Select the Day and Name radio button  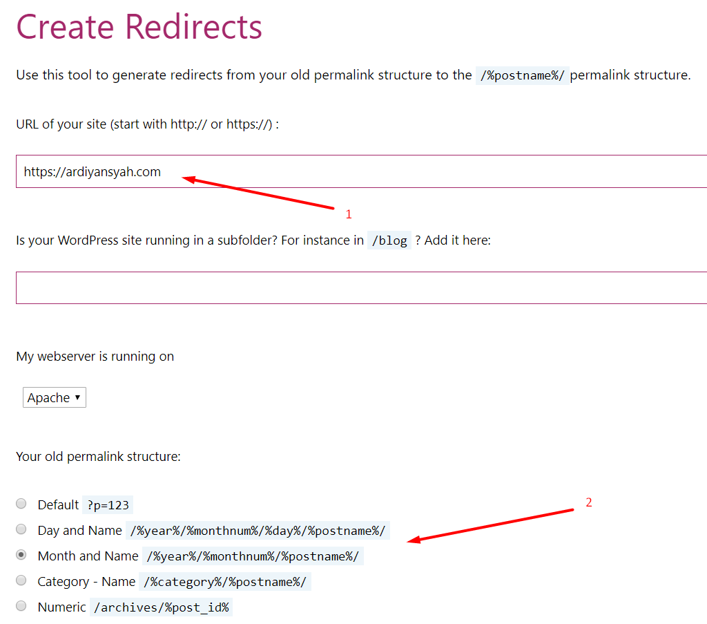(x=21, y=529)
